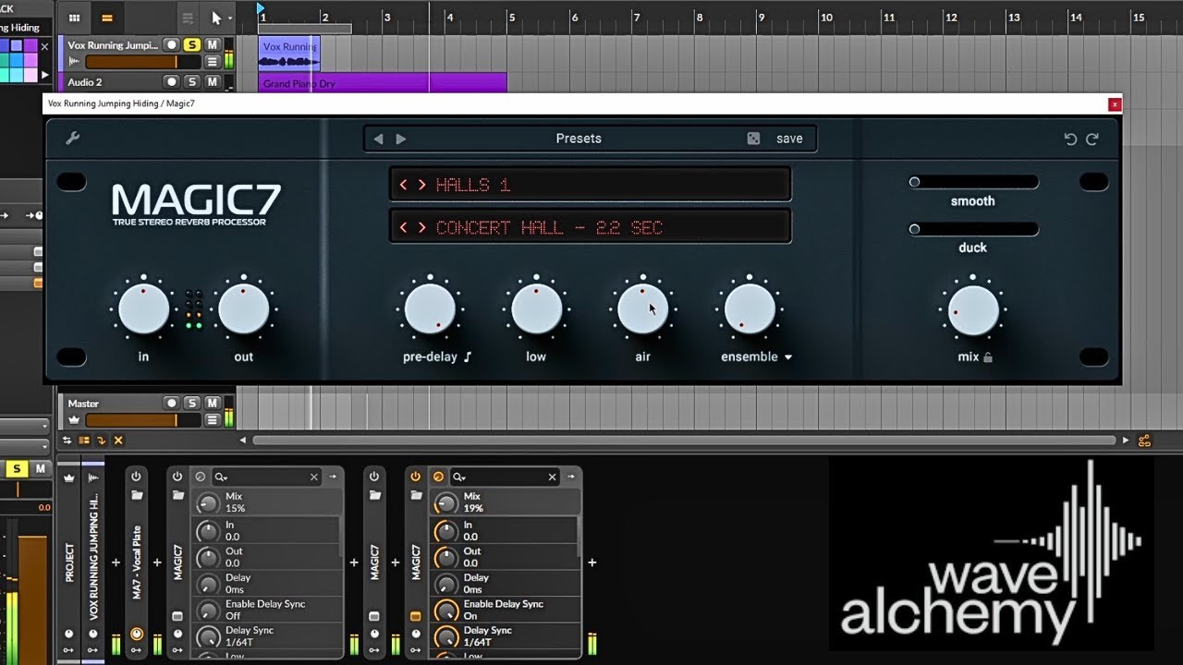
Task: Select the Vox Running audio clip
Action: click(289, 54)
